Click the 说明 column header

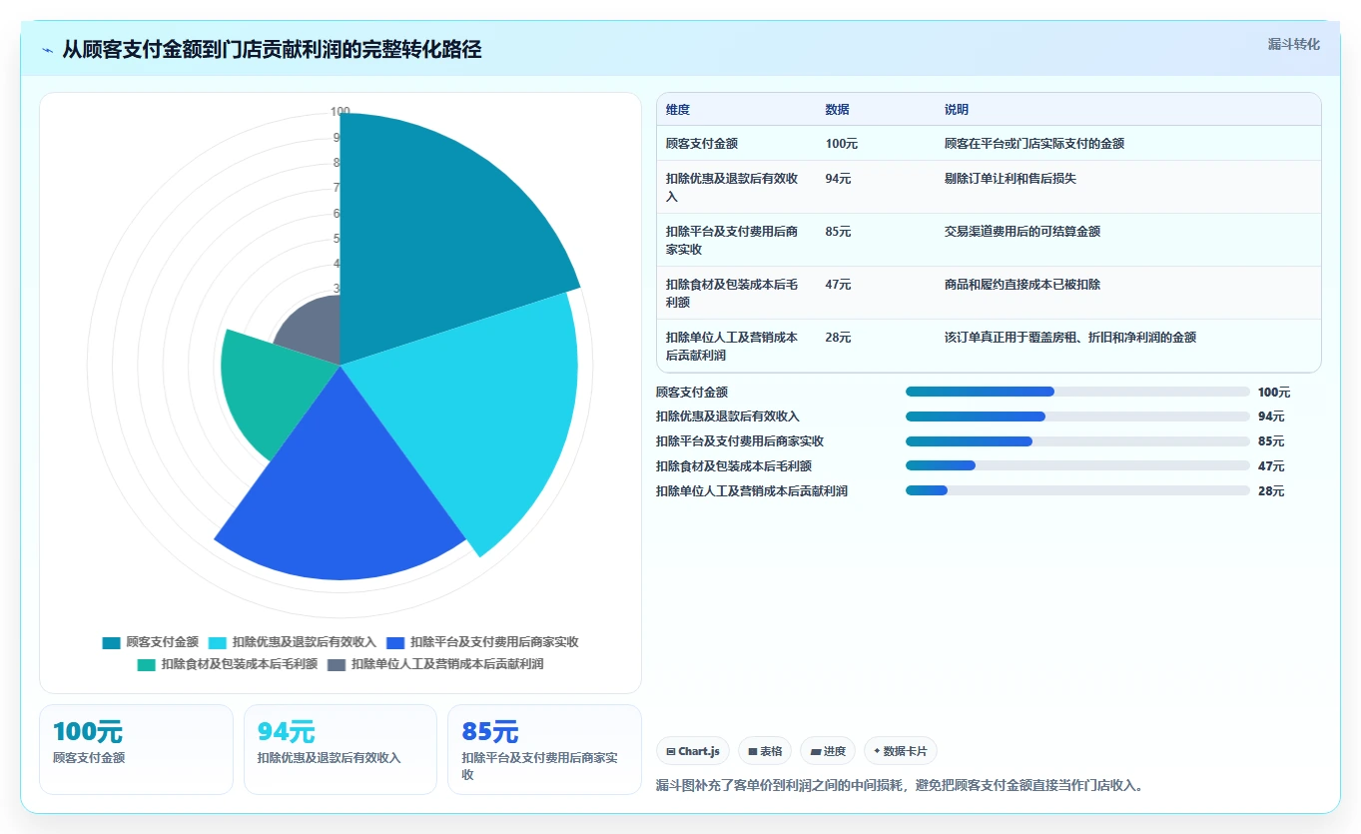957,110
